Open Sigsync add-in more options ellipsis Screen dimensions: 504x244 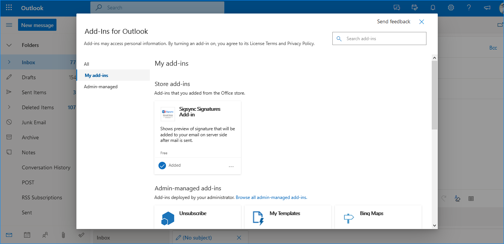[231, 166]
